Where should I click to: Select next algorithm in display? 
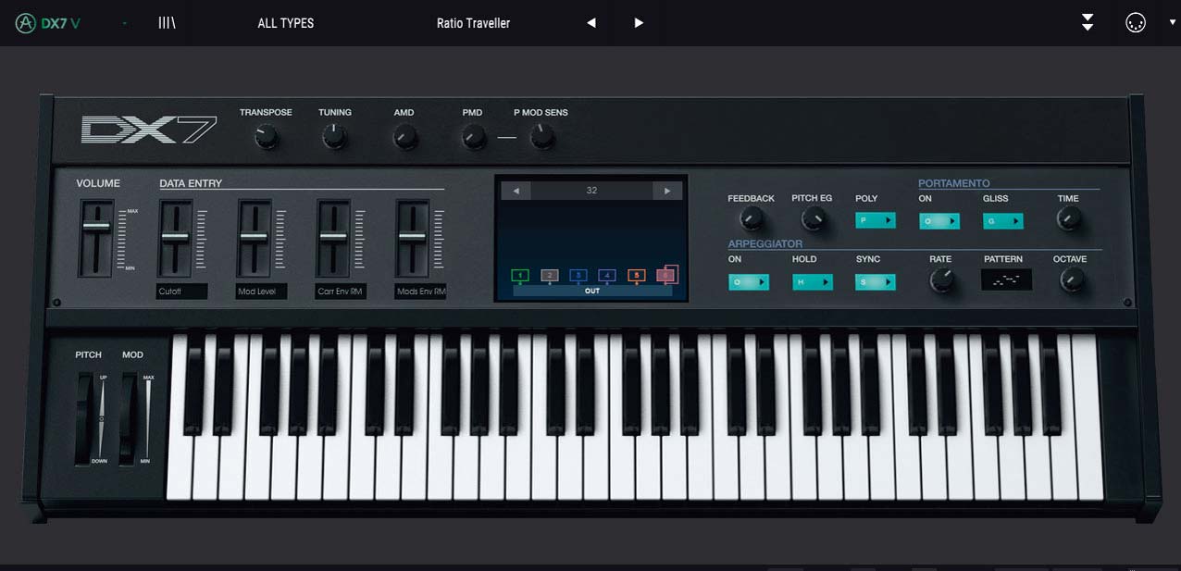(x=667, y=191)
